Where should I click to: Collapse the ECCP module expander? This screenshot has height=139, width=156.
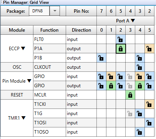(x=23, y=48)
